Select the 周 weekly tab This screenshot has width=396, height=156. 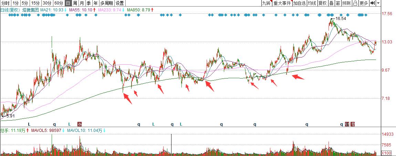pos(75,3)
